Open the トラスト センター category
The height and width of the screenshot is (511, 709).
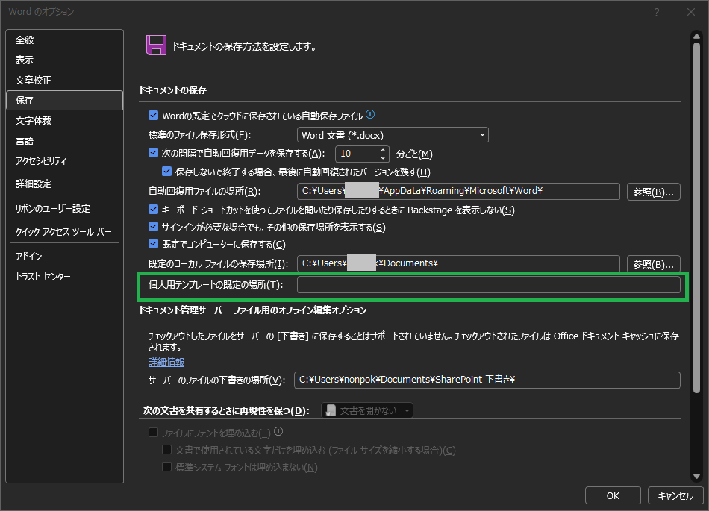click(x=65, y=276)
